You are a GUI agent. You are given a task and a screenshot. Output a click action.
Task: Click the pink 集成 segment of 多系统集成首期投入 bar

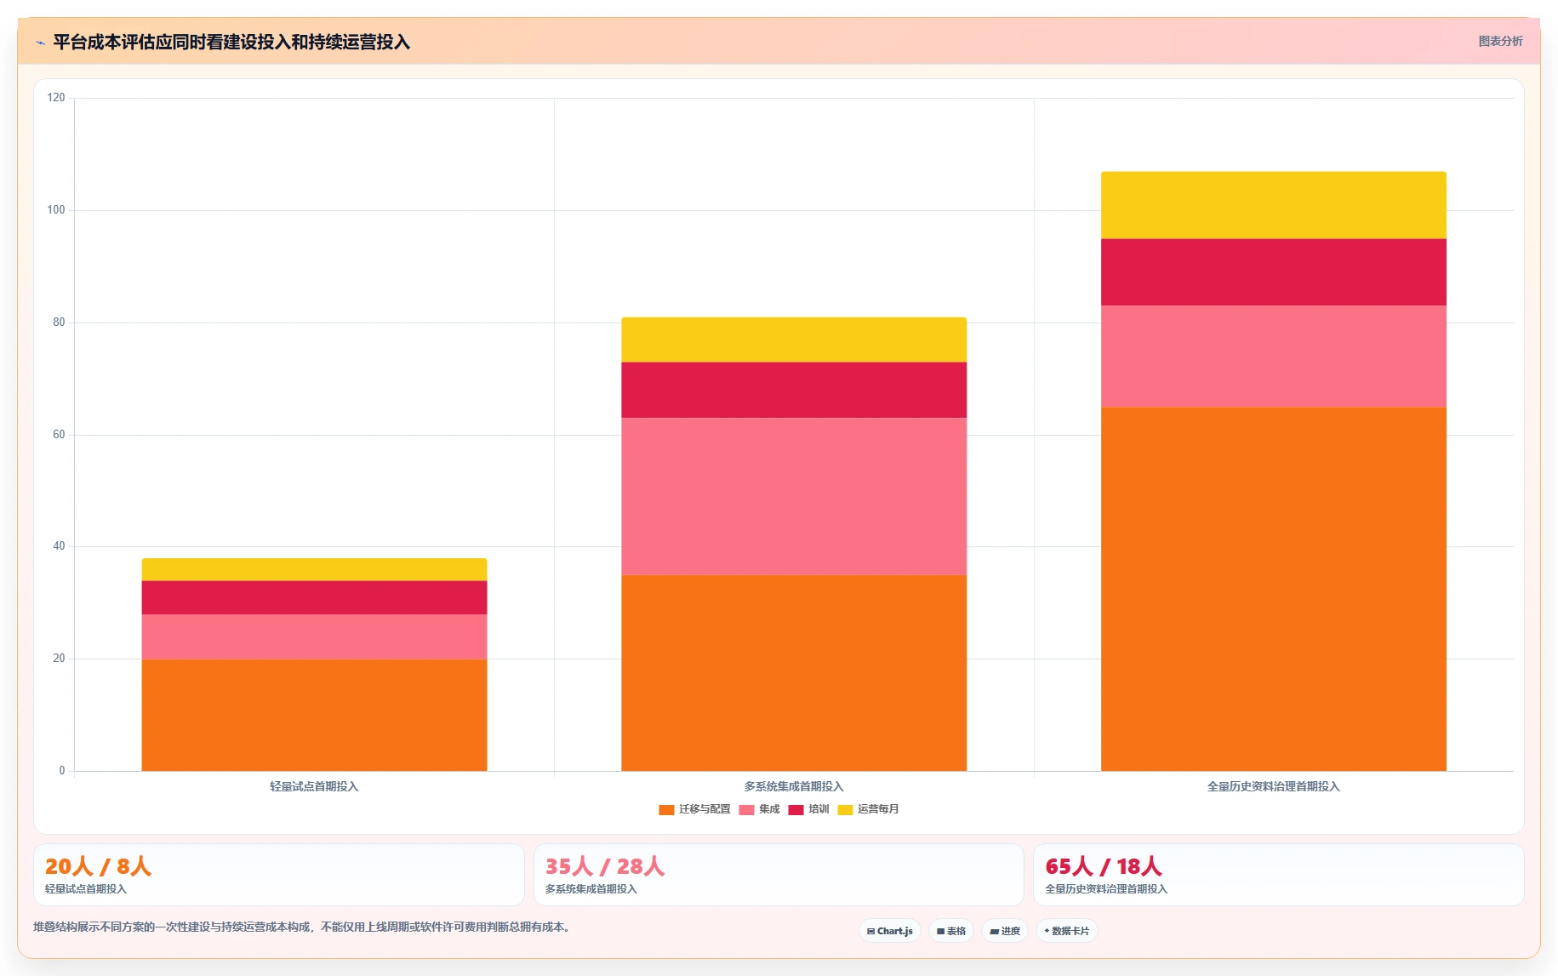click(794, 496)
